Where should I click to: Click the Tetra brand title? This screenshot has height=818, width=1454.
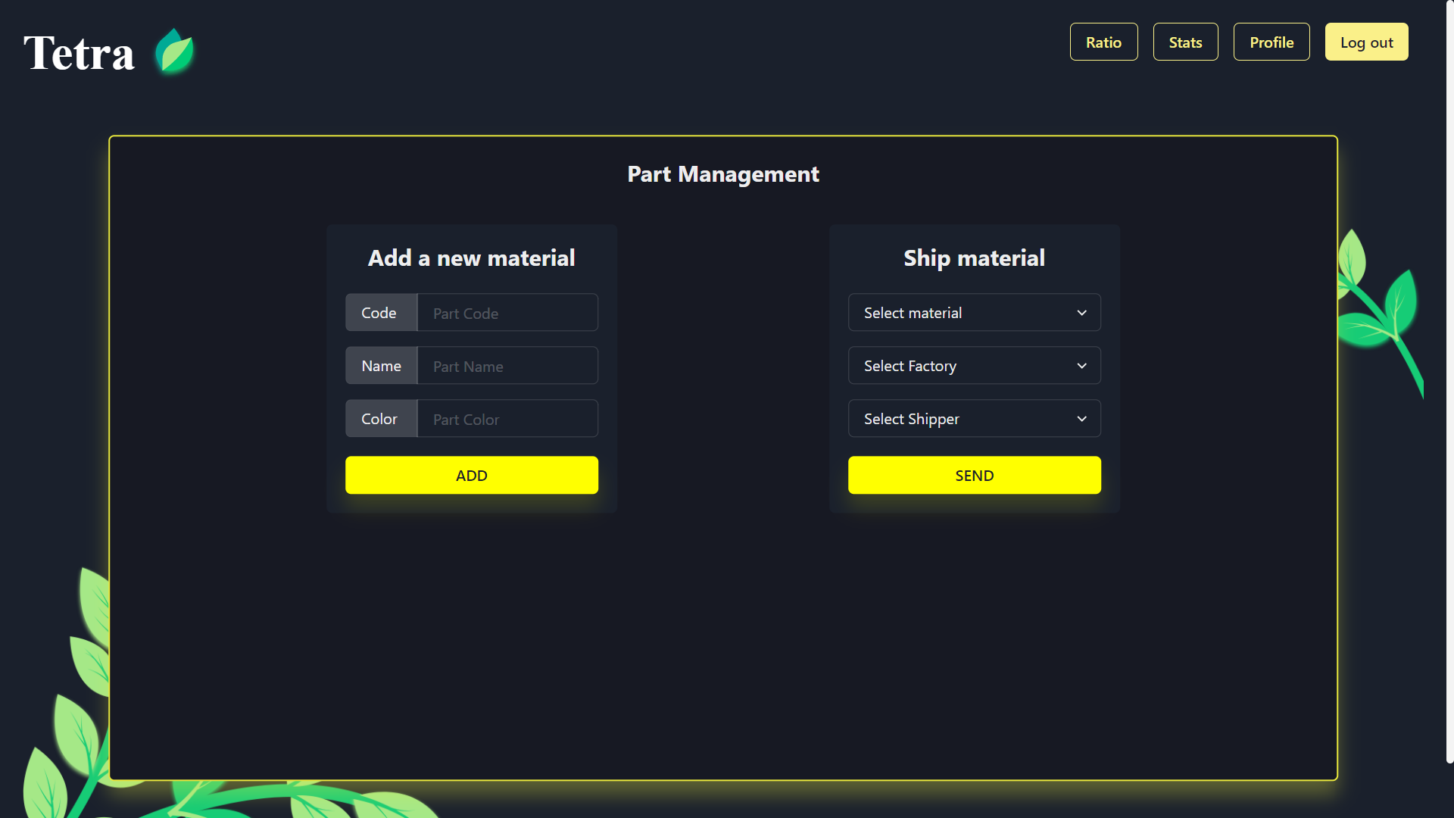[x=79, y=53]
